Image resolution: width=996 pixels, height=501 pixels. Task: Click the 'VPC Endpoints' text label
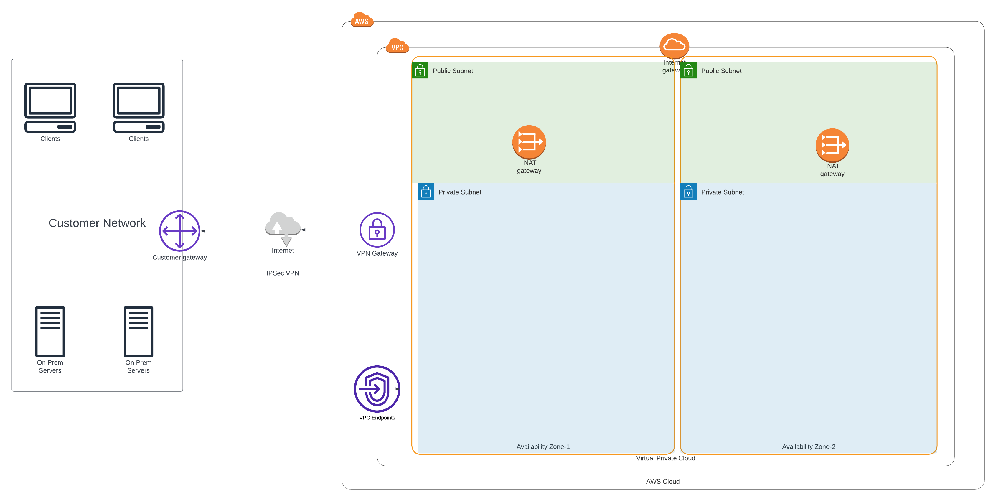coord(377,418)
